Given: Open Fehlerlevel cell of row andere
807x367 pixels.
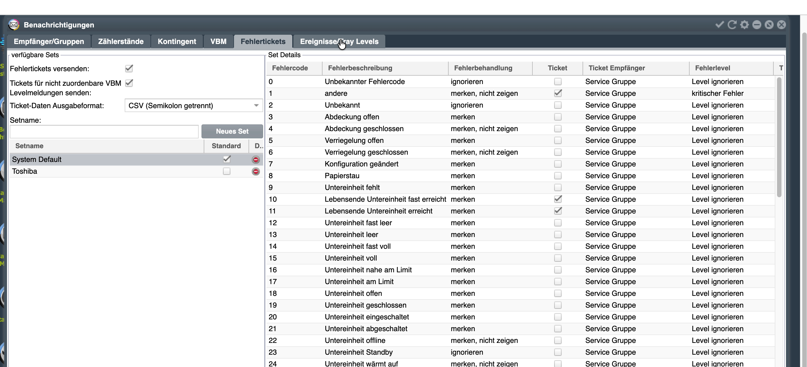Looking at the screenshot, I should 731,93.
